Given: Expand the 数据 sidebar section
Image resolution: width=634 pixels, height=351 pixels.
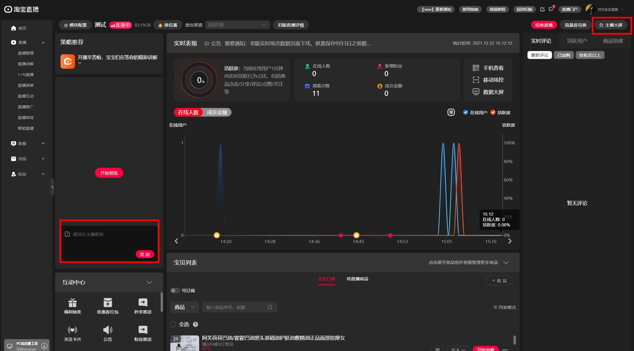Looking at the screenshot, I should pyautogui.click(x=43, y=144).
